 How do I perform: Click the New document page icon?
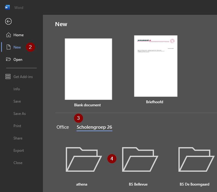pyautogui.click(x=9, y=47)
